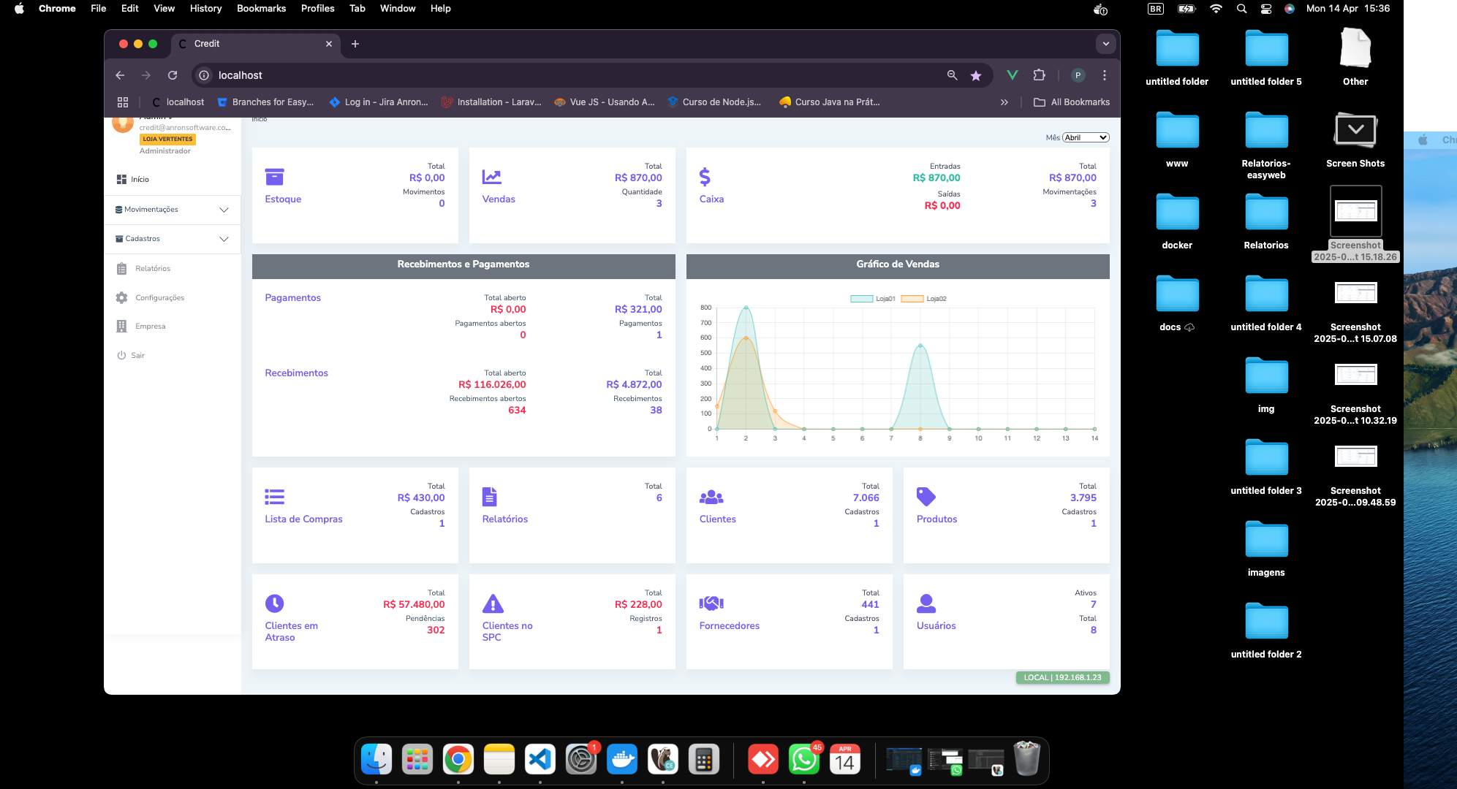Open the Relatórios sidebar menu item
The image size is (1457, 789).
click(x=152, y=269)
